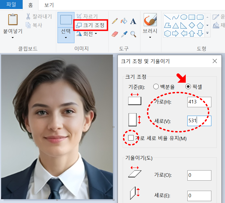Select the Arrow right shape

[175, 33]
